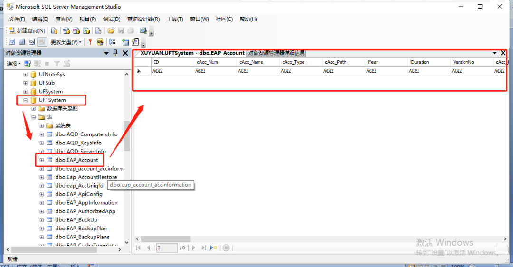Expand the UFSystem database node
The height and width of the screenshot is (267, 513).
[x=25, y=92]
